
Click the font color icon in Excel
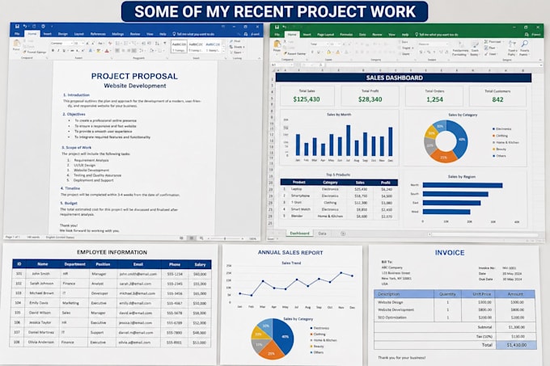click(338, 53)
